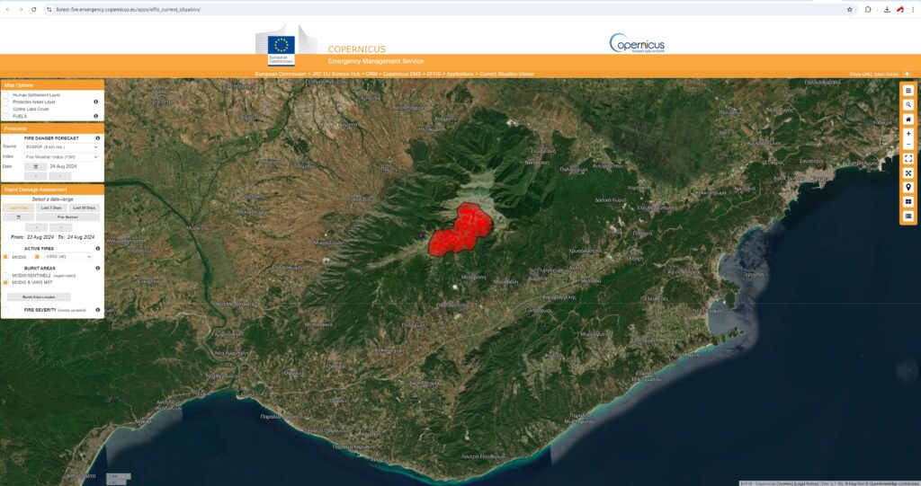Open the VIIRS (all) dropdown
The width and height of the screenshot is (921, 486).
[68, 256]
